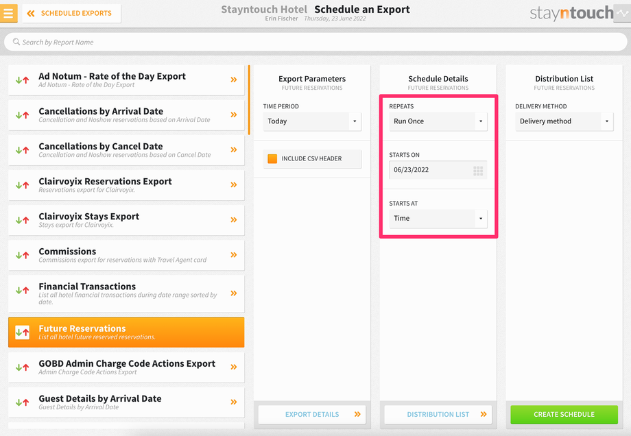Toggle the Include CSV Header checkbox
The image size is (631, 436).
click(272, 158)
